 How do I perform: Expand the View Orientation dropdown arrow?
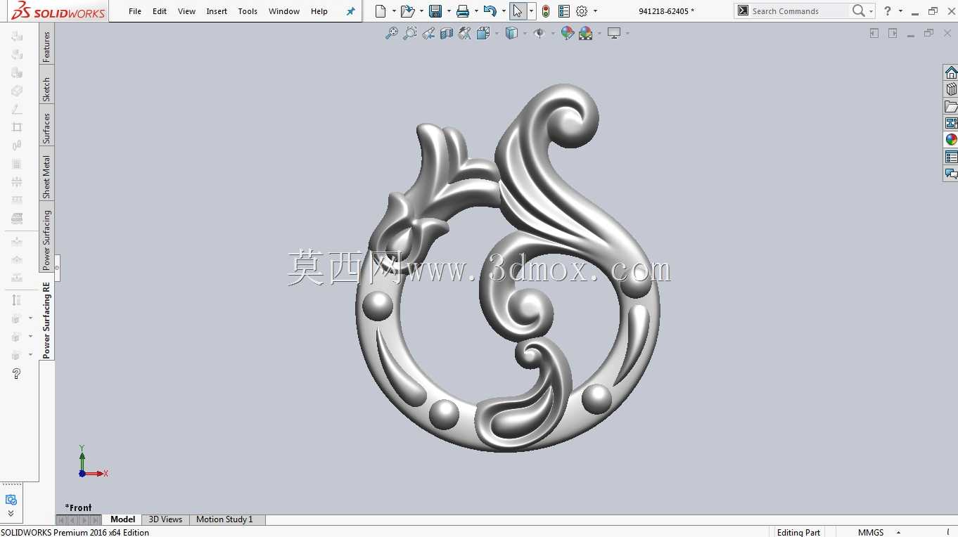tap(497, 33)
